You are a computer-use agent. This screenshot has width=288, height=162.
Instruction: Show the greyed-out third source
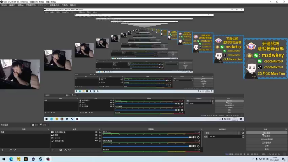pos(96,138)
